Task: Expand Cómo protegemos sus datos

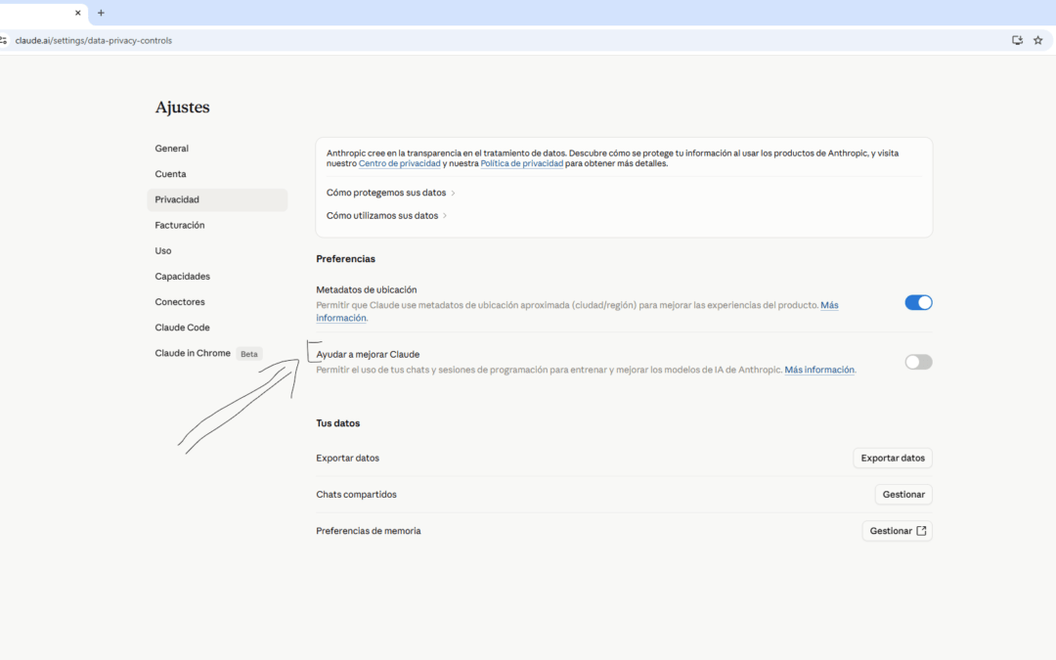Action: click(x=390, y=193)
